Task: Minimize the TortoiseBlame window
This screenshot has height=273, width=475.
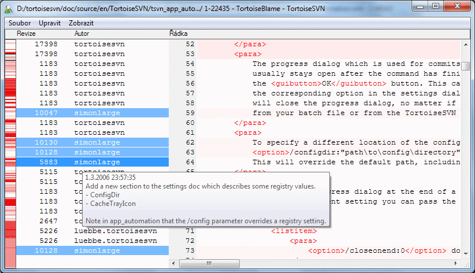Action: coord(420,6)
